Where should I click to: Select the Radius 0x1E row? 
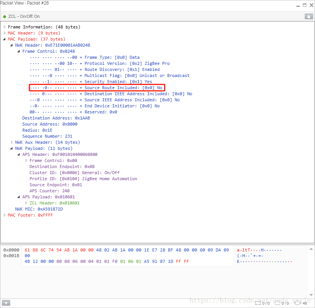38,130
